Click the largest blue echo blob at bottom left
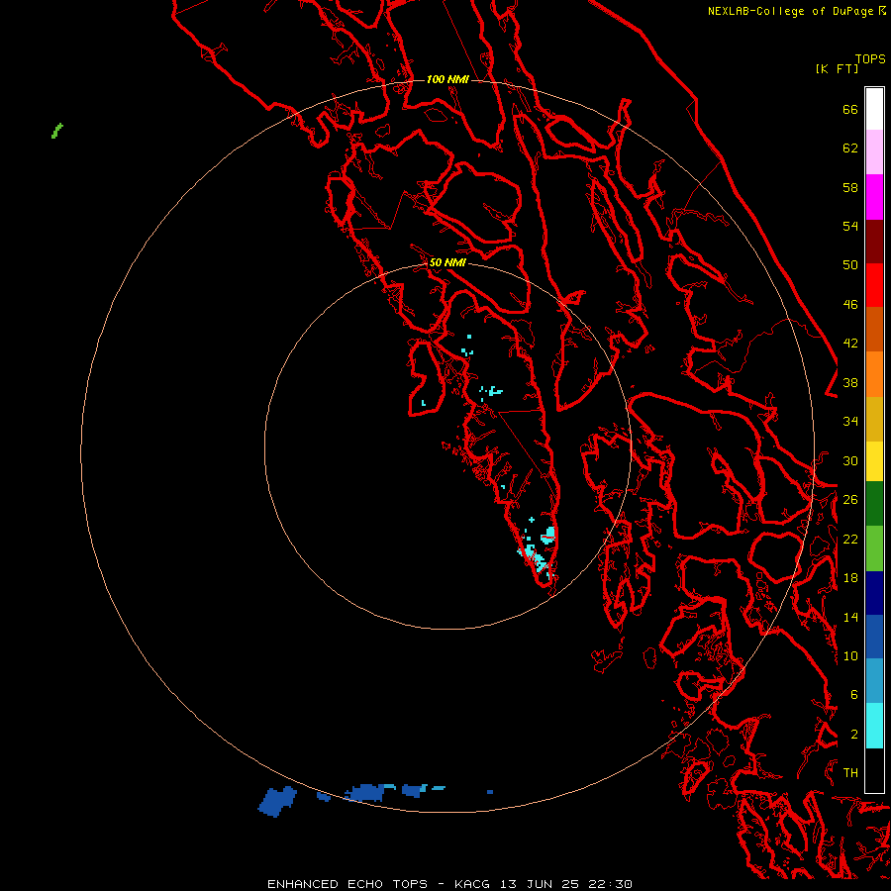 click(x=277, y=801)
